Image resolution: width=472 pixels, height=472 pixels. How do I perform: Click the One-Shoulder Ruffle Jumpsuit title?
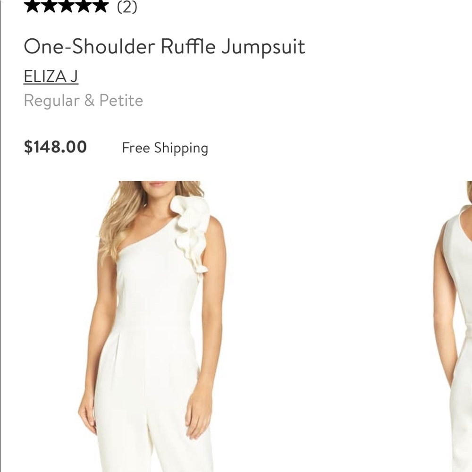click(165, 46)
